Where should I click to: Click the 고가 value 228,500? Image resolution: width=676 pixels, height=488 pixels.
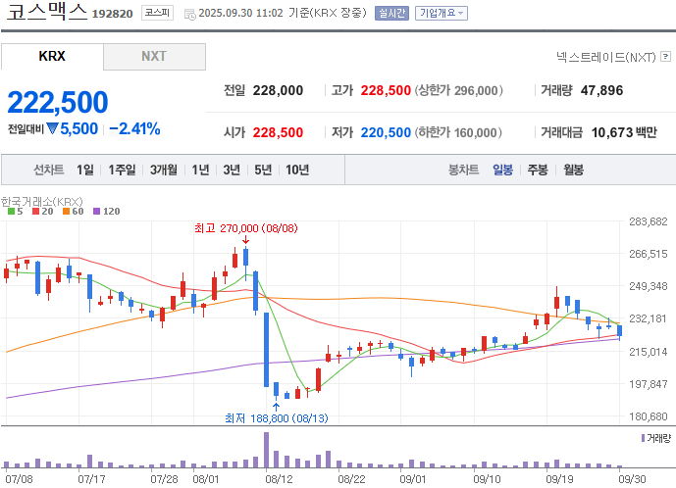pyautogui.click(x=386, y=90)
